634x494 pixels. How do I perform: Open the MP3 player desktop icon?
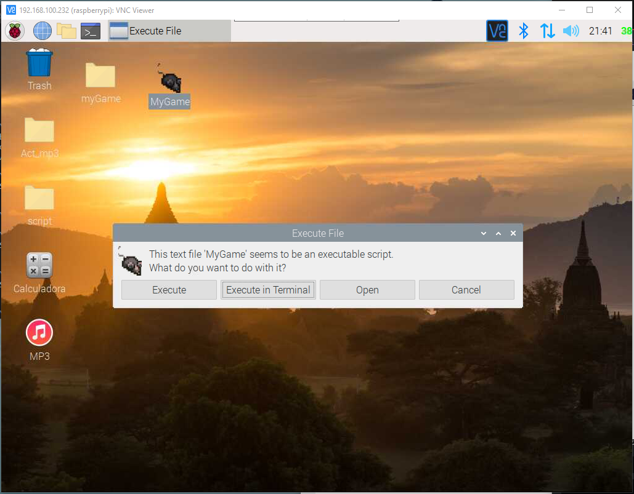click(39, 335)
